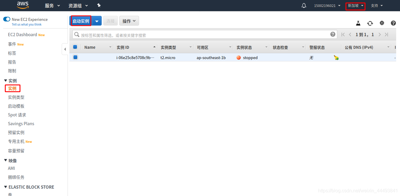Screen dimensions: 400x196
Task: Click the magnifier icon in search box
Action: (77, 35)
